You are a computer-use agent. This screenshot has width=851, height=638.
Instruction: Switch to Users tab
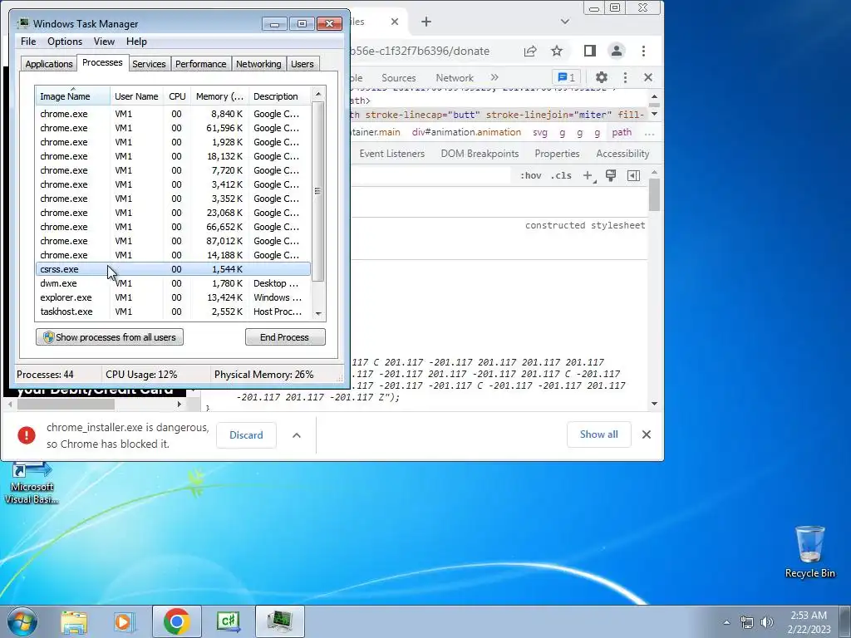(x=303, y=64)
